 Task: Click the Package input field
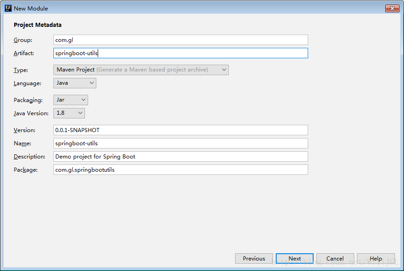tap(180, 170)
